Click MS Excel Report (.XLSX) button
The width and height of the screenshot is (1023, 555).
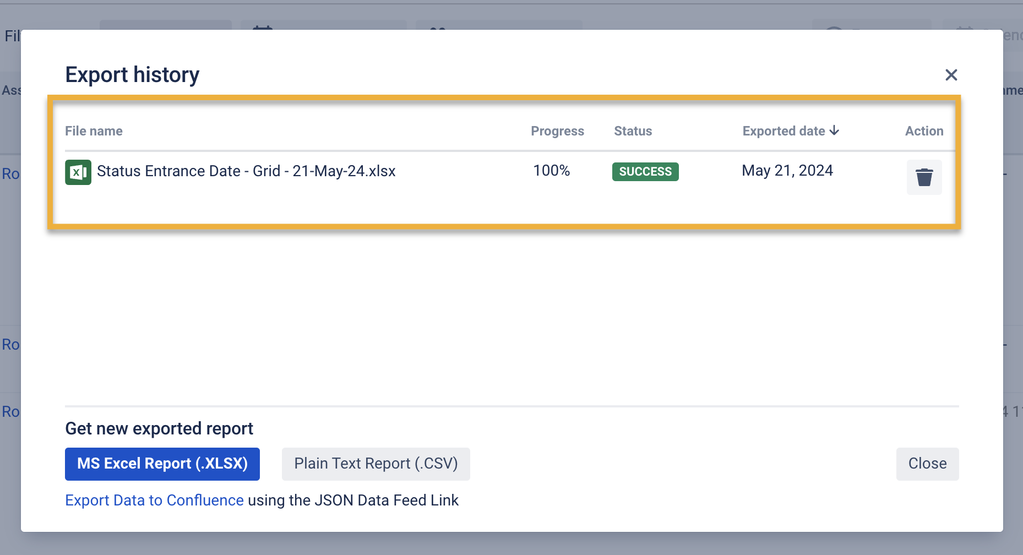(162, 464)
